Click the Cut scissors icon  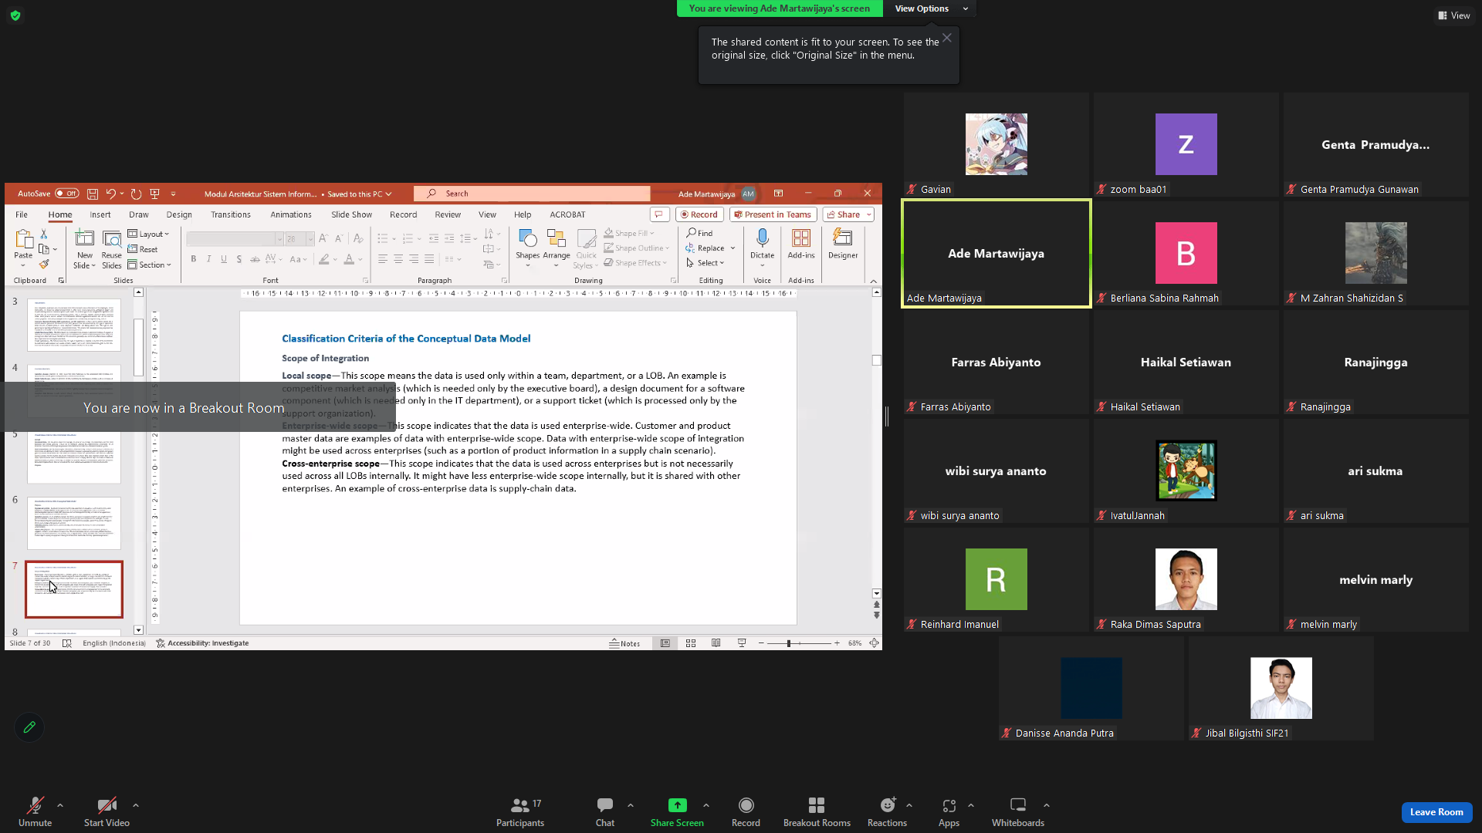click(44, 234)
